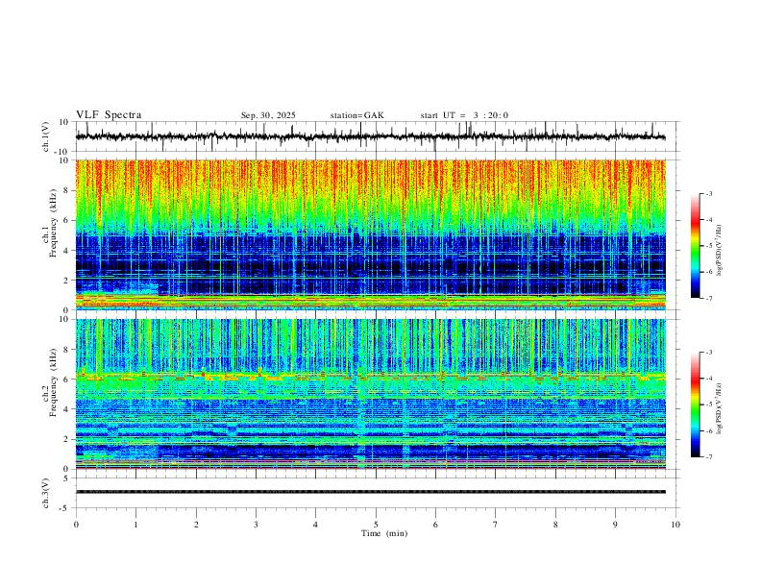This screenshot has width=761, height=588.
Task: Click the 'Time (min)' axis label
Action: click(384, 533)
